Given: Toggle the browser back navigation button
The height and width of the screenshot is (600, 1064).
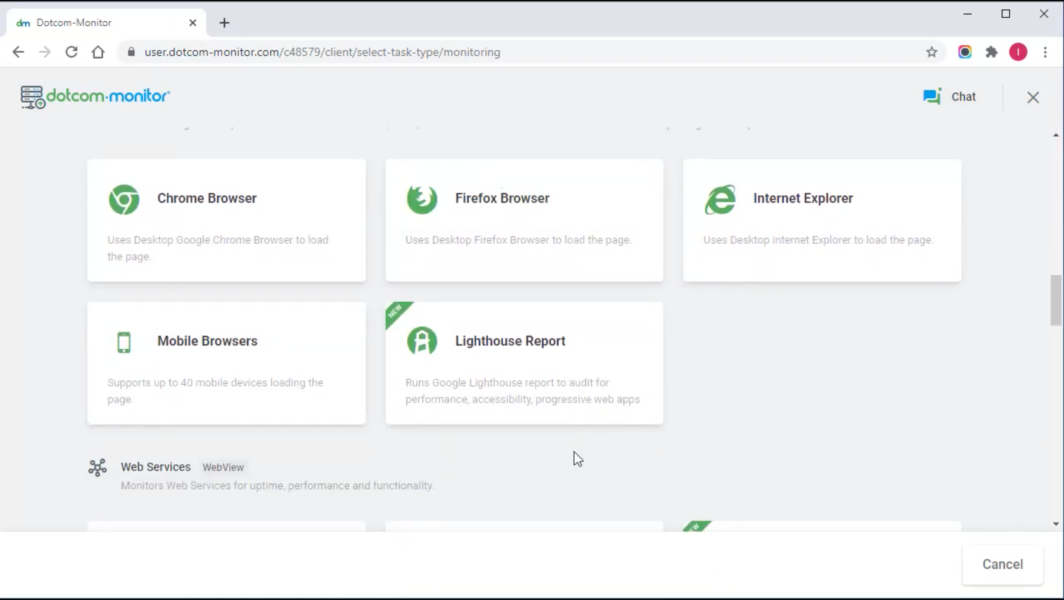Looking at the screenshot, I should (18, 52).
